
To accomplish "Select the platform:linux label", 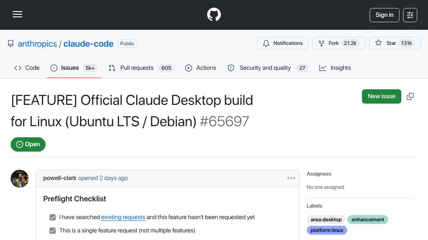I will [327, 230].
